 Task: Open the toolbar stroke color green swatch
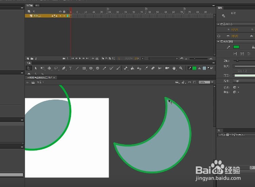(x=194, y=68)
